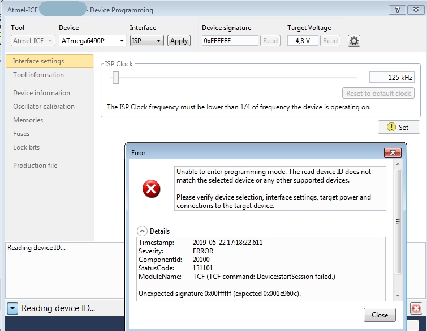Click Reset to default clock button
427x331 pixels.
[x=378, y=94]
